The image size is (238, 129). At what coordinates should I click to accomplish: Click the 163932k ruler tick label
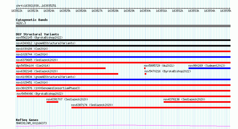[178, 11]
